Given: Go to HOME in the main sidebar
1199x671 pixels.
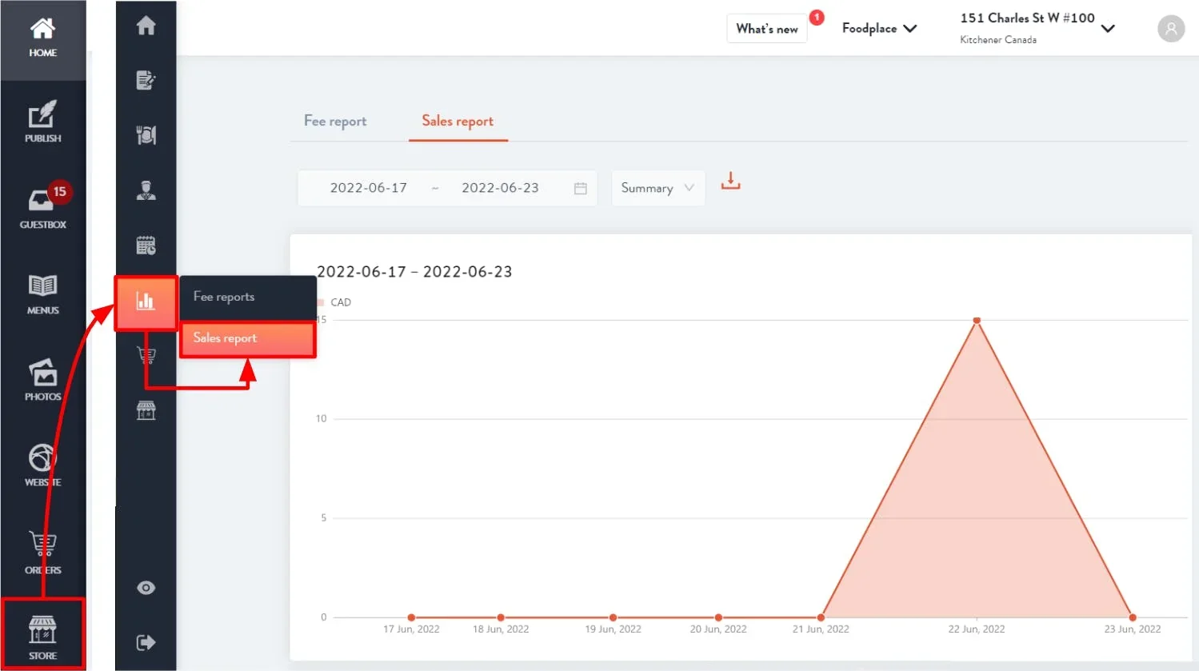Looking at the screenshot, I should click(x=43, y=39).
